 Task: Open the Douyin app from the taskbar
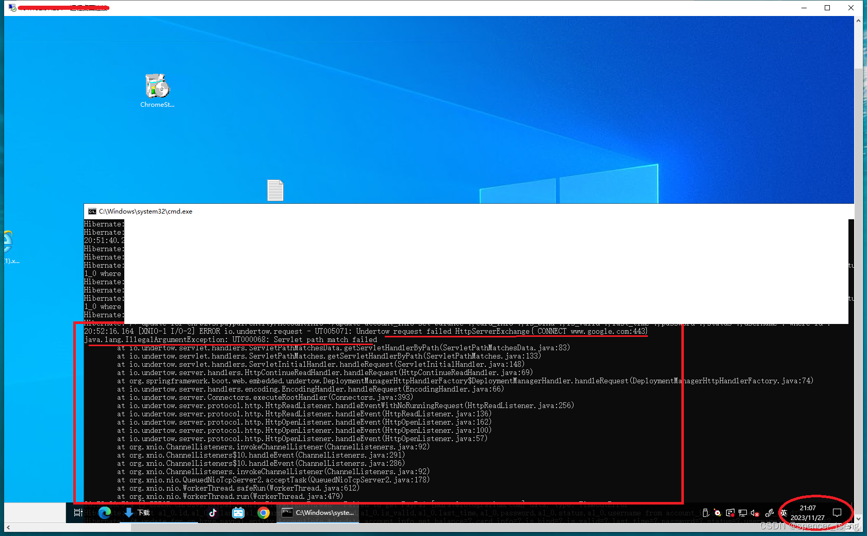point(213,513)
